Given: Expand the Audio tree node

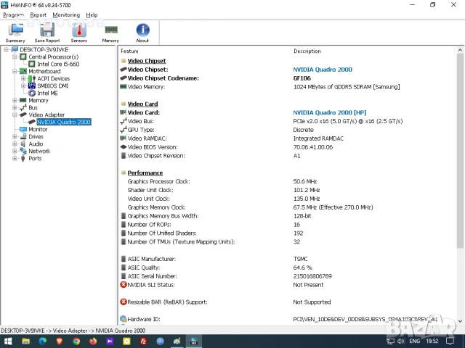Looking at the screenshot, I should (x=15, y=144).
